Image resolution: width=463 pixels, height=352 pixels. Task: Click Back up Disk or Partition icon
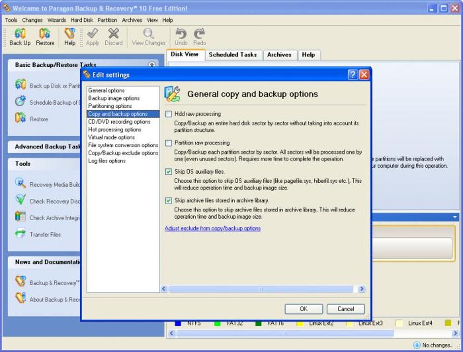[20, 85]
